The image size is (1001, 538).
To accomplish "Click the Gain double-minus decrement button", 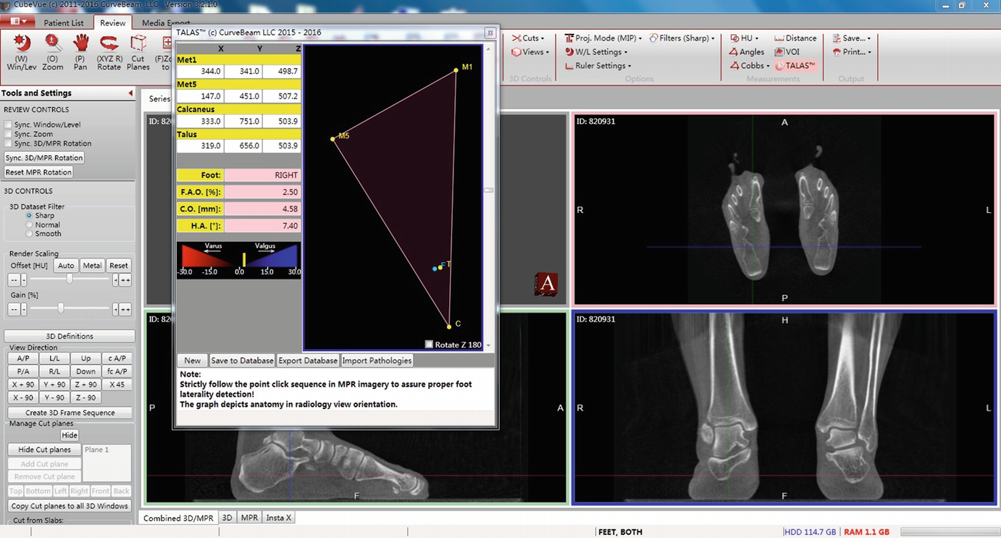I will 13,310.
